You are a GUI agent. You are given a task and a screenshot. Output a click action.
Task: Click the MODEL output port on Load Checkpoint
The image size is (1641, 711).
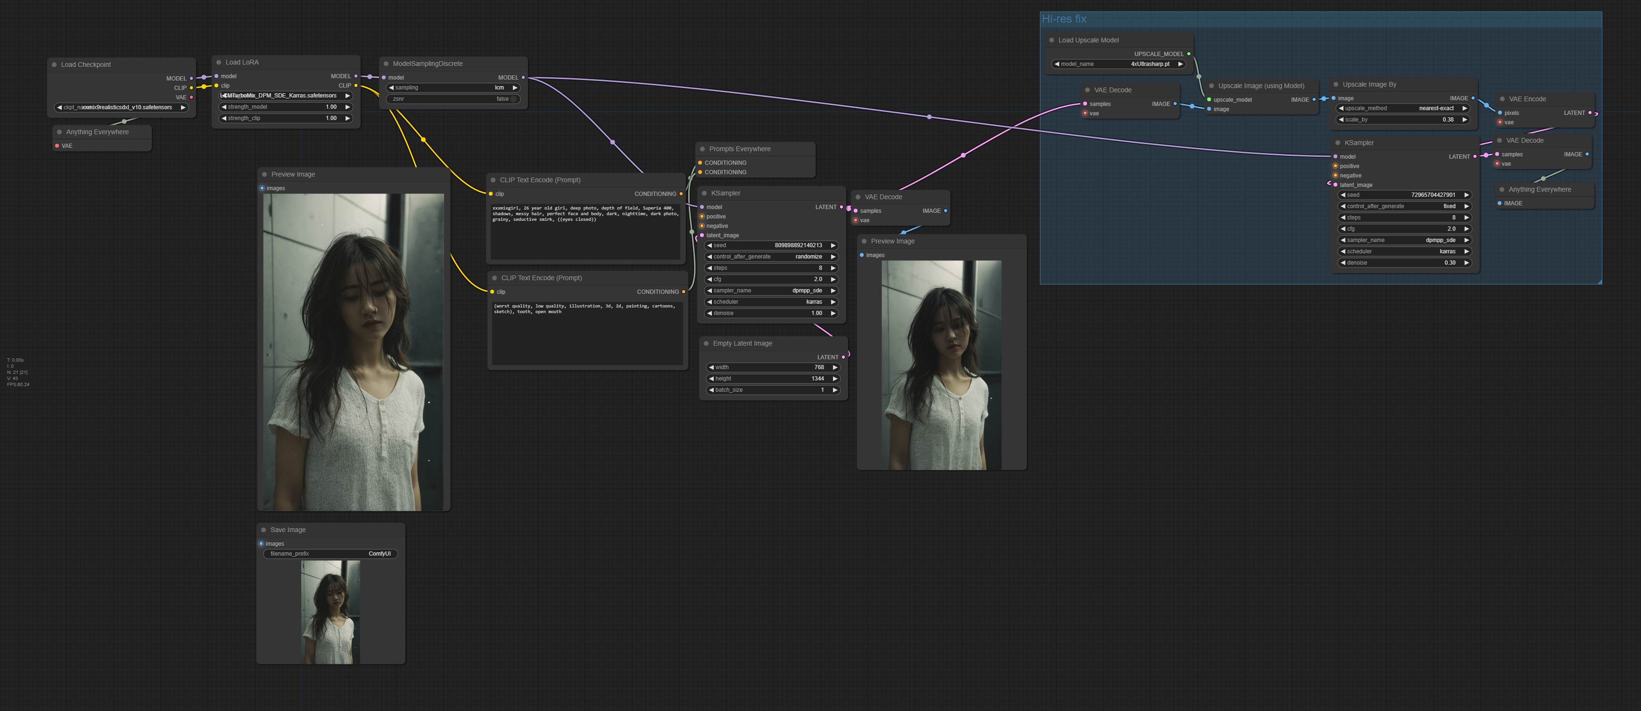(191, 78)
